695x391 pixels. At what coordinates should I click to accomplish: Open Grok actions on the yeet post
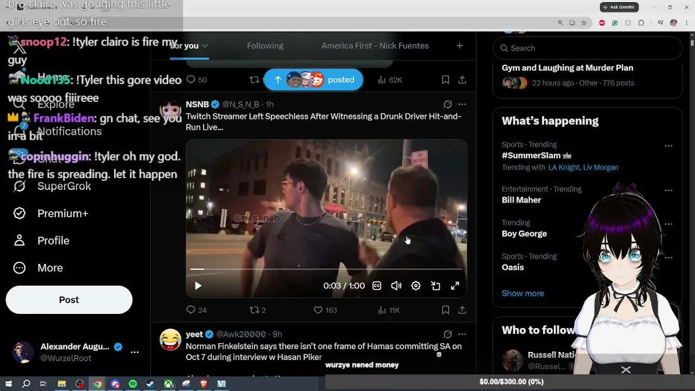coord(447,335)
